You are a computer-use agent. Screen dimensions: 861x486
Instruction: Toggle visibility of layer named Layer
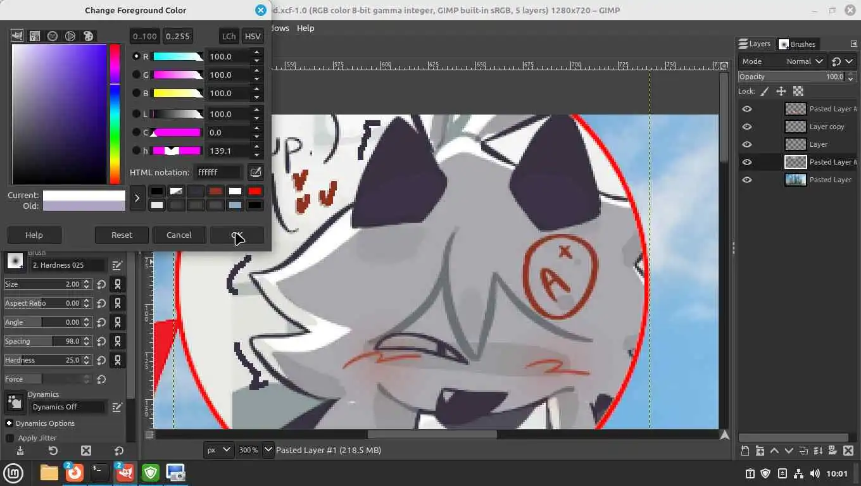click(x=747, y=144)
